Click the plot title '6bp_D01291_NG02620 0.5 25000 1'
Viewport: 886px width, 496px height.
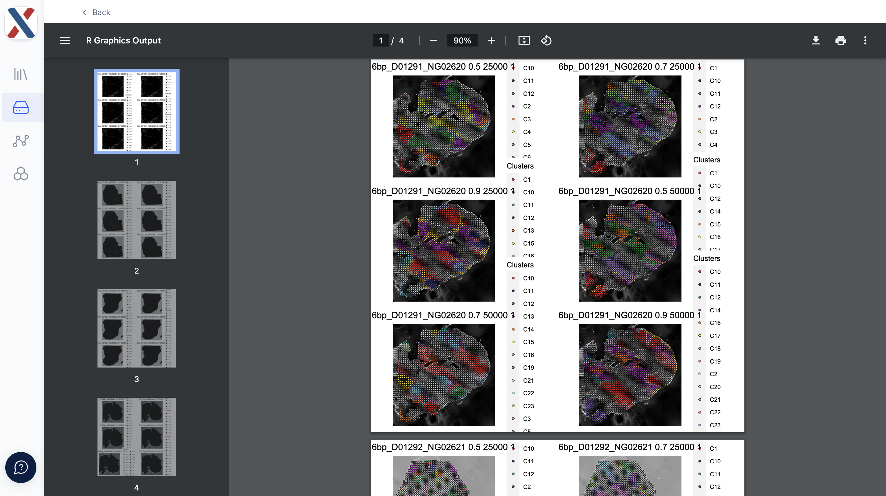pyautogui.click(x=443, y=67)
